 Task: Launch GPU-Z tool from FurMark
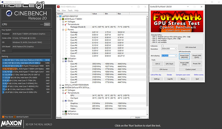click(x=158, y=64)
